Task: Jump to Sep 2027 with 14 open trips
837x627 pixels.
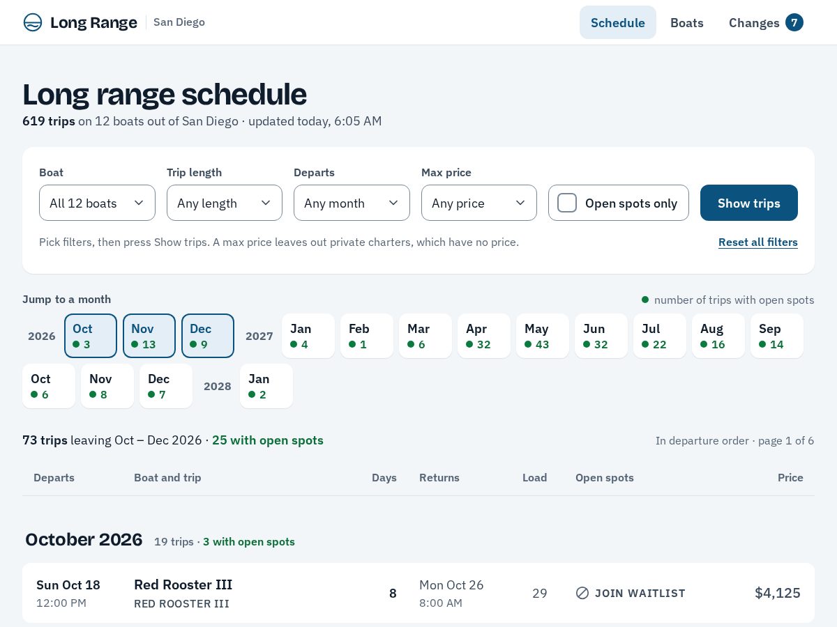Action: [777, 336]
